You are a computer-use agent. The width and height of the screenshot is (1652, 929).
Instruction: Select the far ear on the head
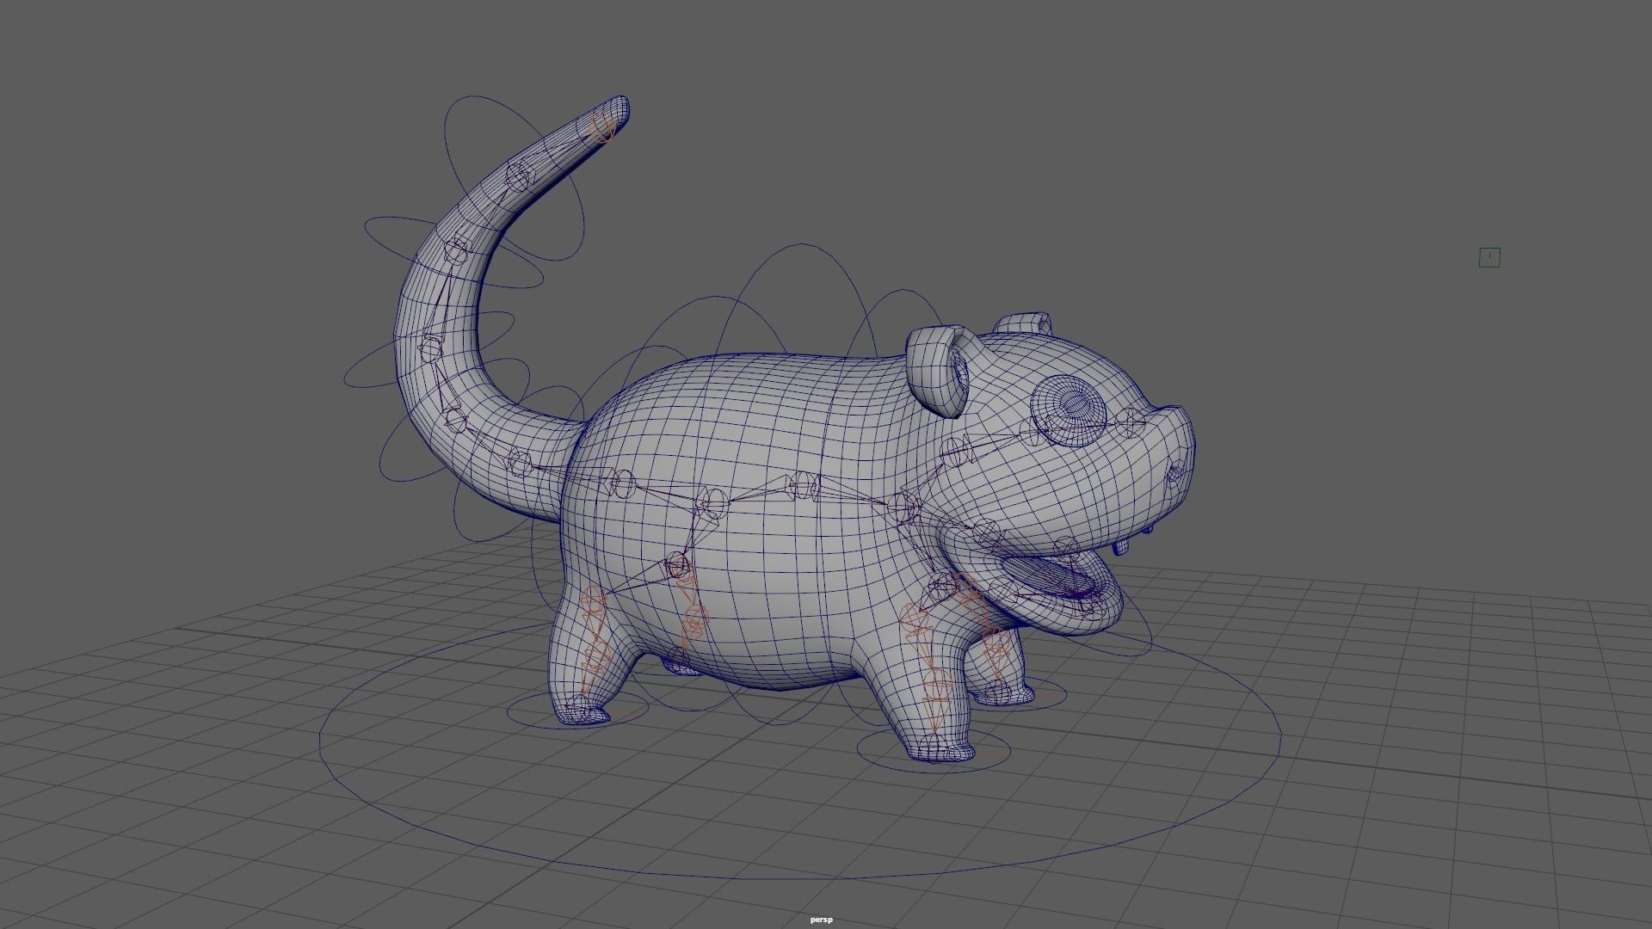pyautogui.click(x=1024, y=325)
